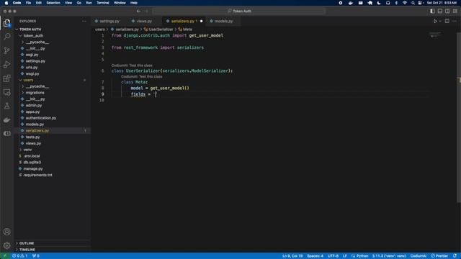Open run options dropdown beside play button
This screenshot has height=259, width=461.
(440, 21)
